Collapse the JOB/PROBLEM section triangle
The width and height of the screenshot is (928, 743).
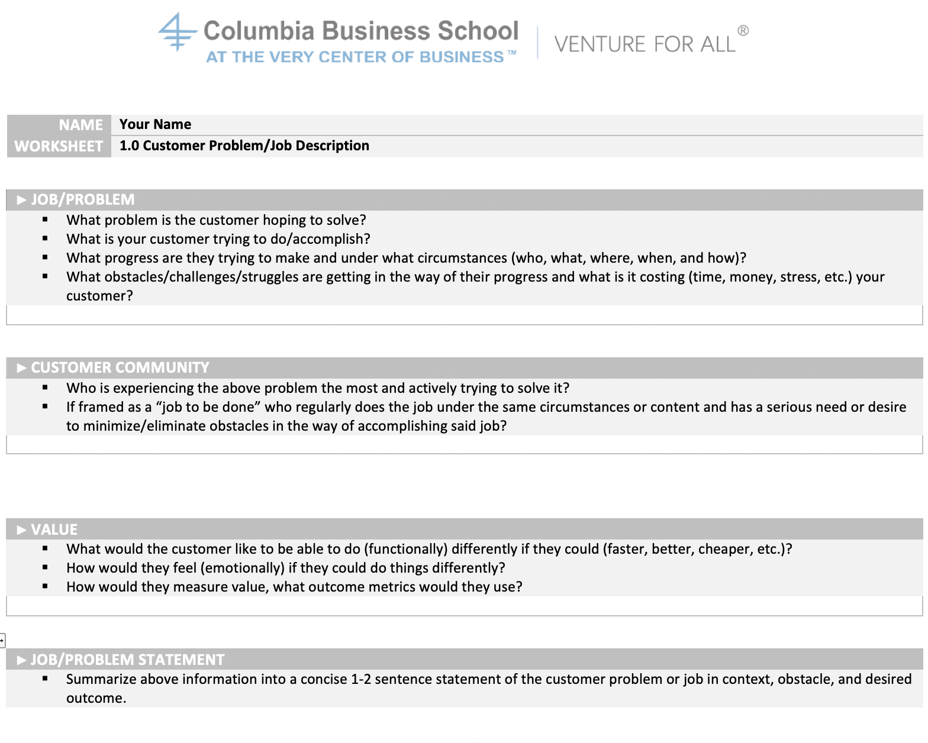pyautogui.click(x=22, y=200)
